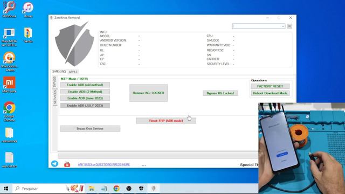Switch to the SAMSUNG tab
The width and height of the screenshot is (345, 194).
pos(59,72)
